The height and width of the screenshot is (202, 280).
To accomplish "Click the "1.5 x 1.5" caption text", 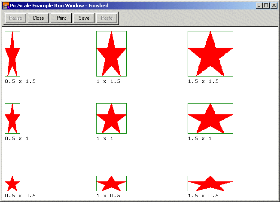I will [x=203, y=81].
